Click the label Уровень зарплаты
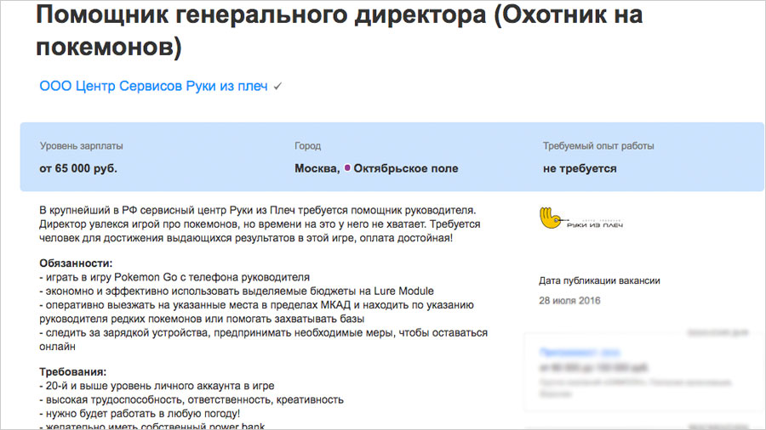766x430 pixels. [x=81, y=146]
